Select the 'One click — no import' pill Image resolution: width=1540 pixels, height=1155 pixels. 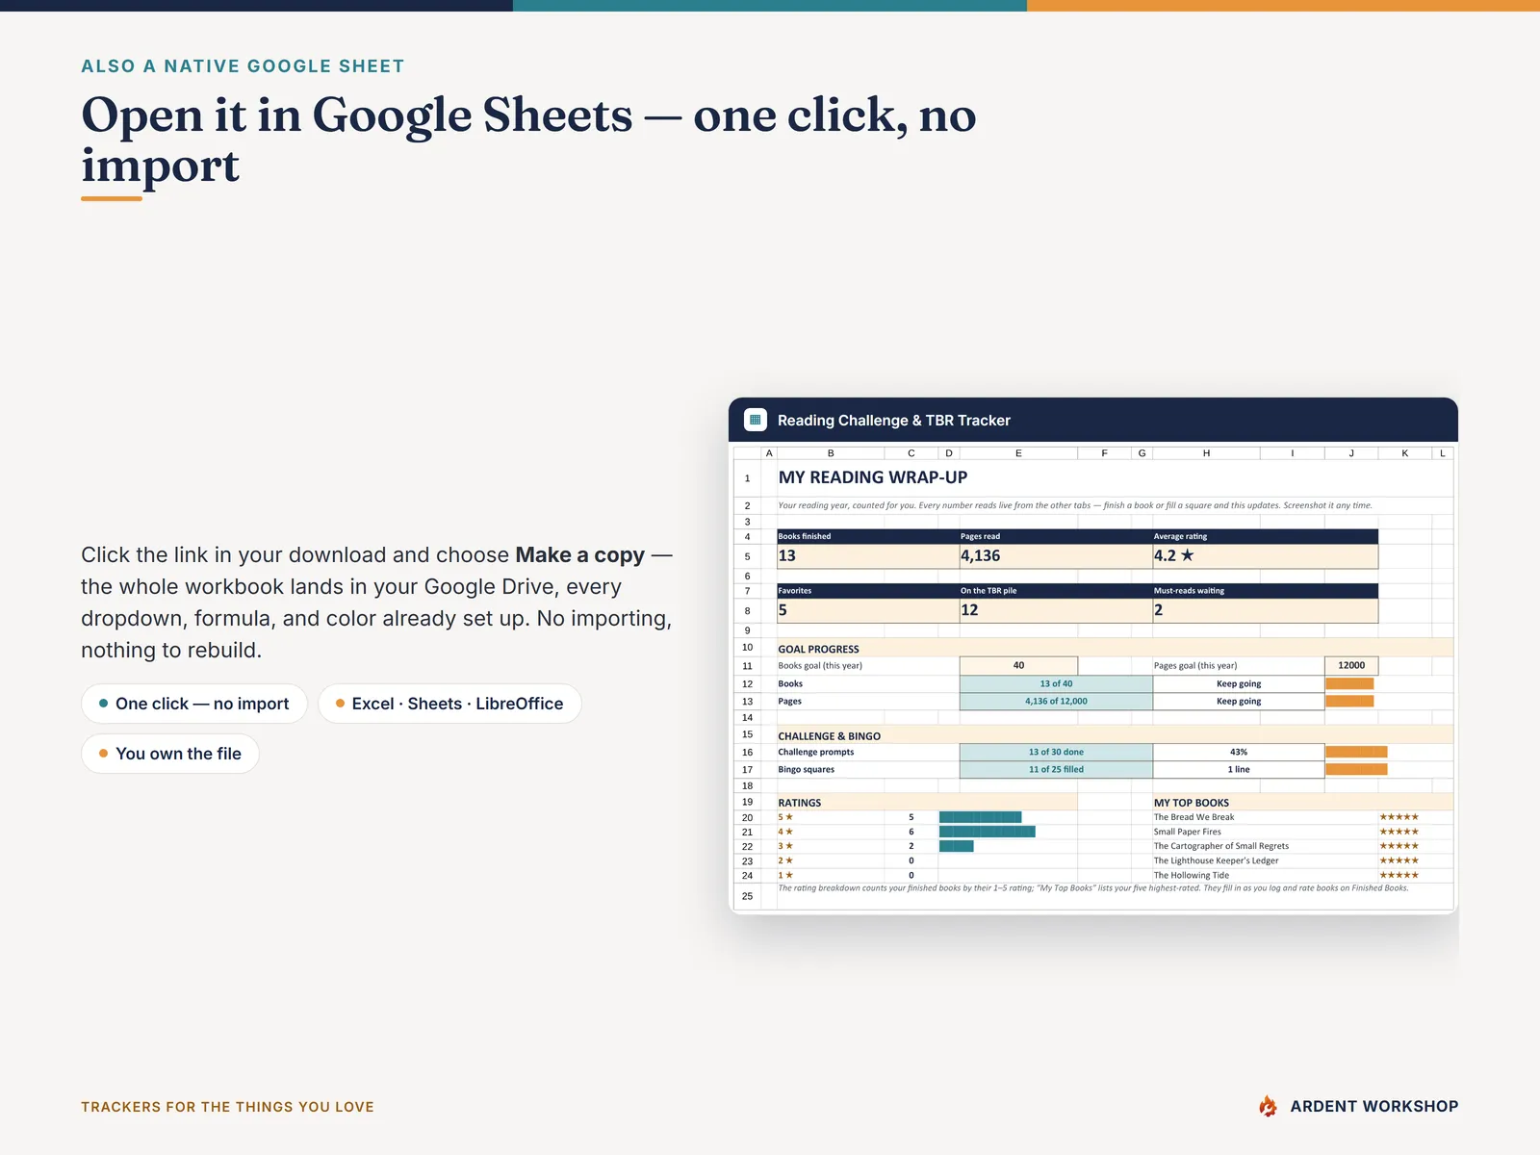tap(194, 704)
